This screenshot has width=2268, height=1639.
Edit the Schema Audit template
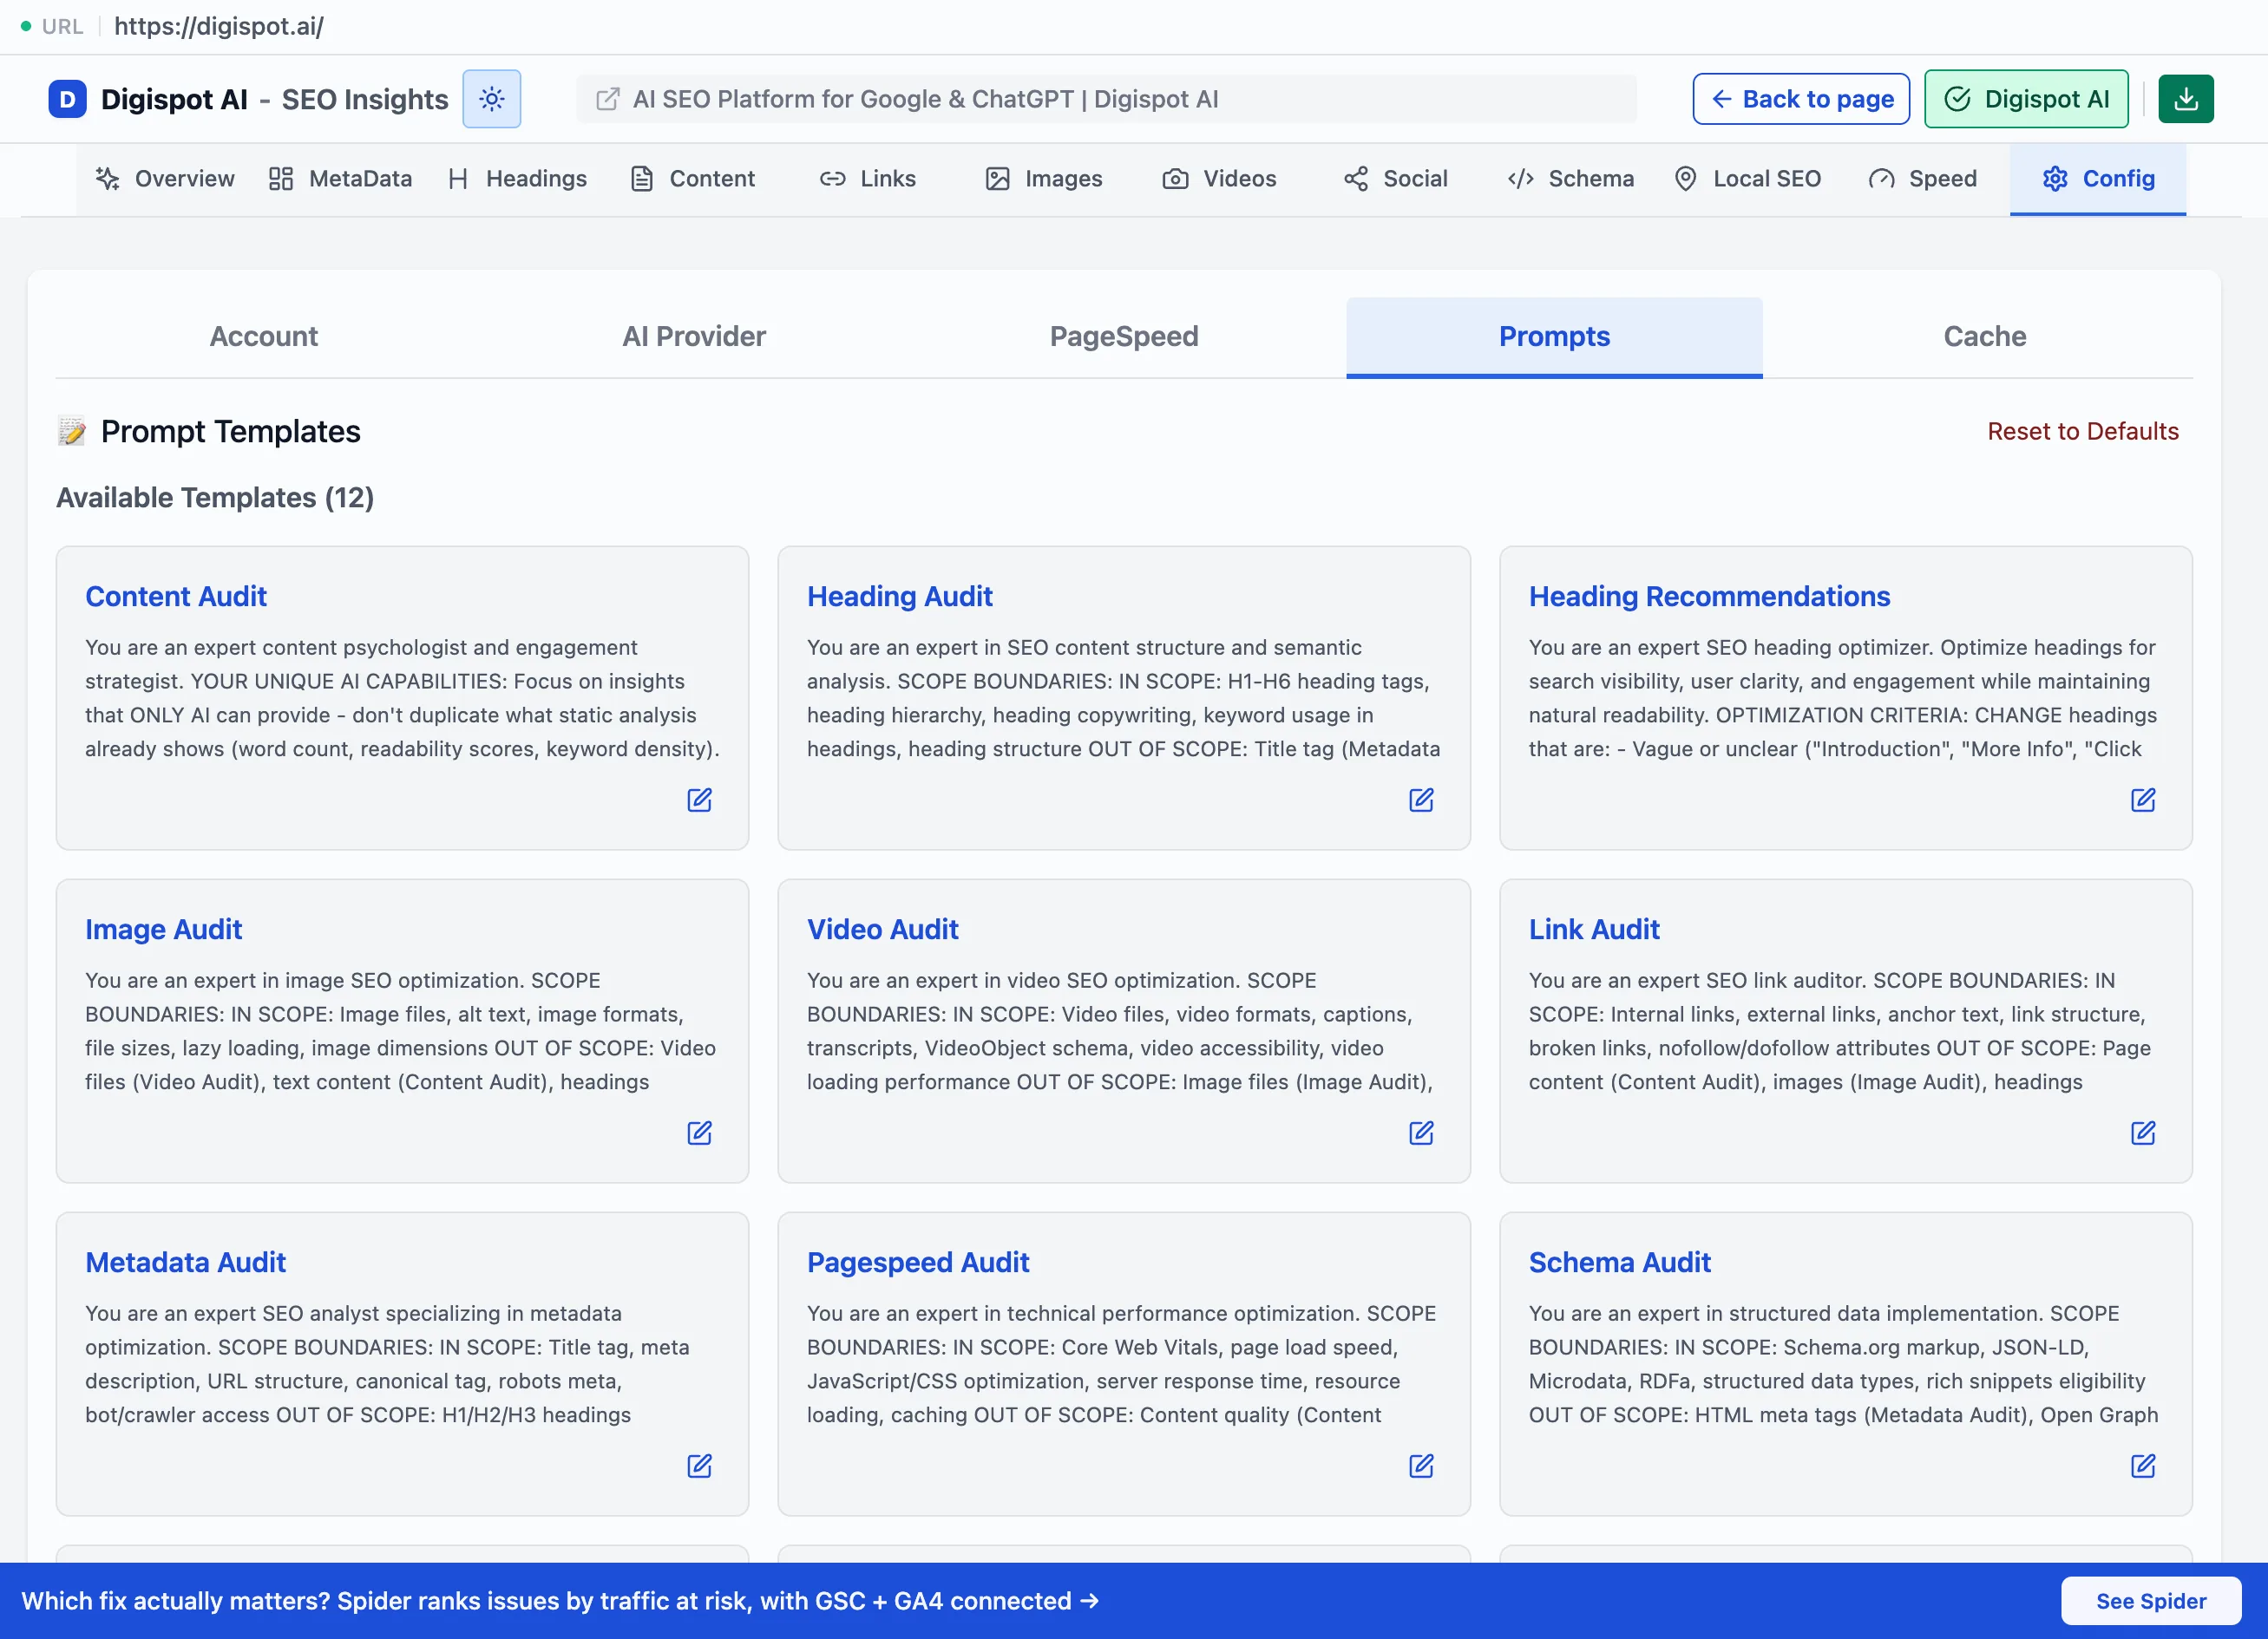(x=2143, y=1465)
